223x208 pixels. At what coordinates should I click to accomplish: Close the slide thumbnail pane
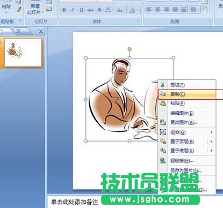click(x=41, y=32)
